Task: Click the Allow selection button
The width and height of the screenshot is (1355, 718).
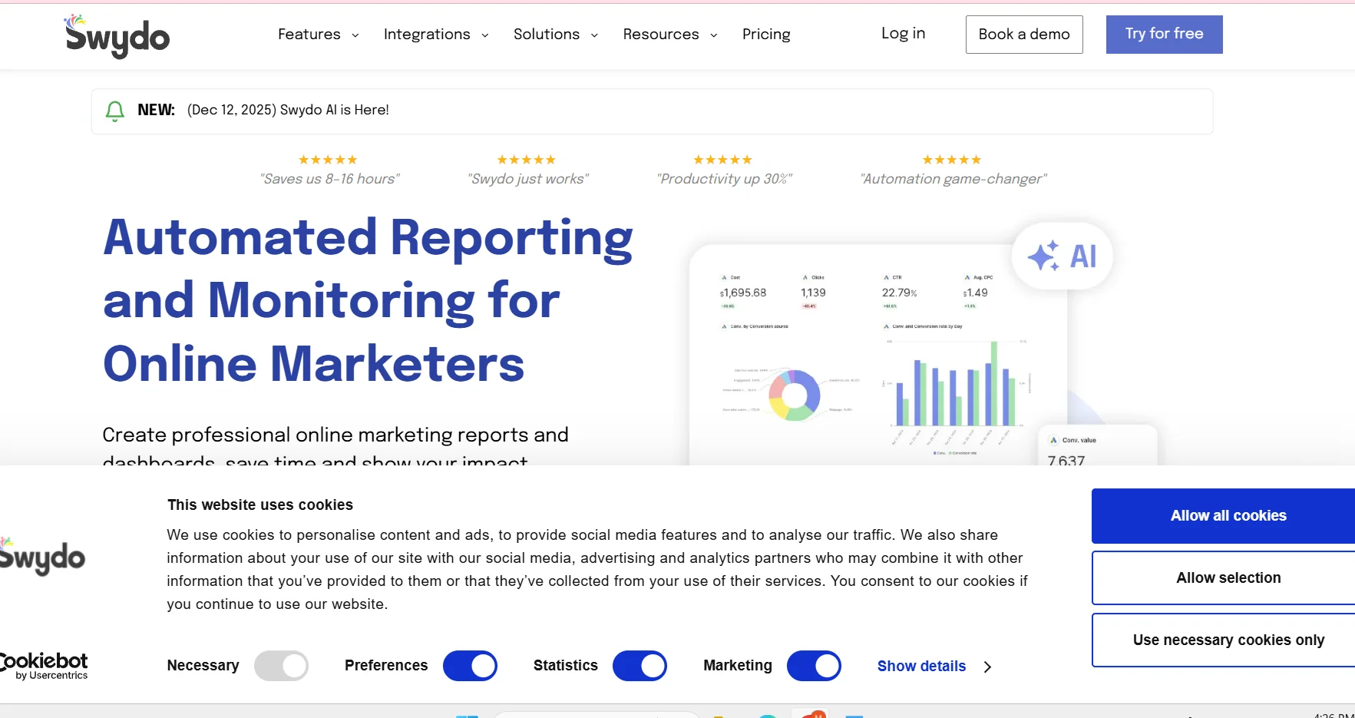Action: point(1224,578)
